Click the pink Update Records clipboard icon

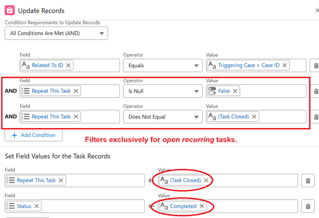pos(9,10)
